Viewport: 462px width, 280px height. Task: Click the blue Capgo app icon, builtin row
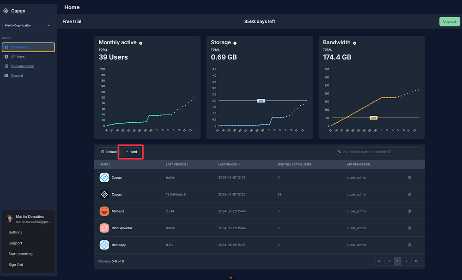[x=104, y=178]
